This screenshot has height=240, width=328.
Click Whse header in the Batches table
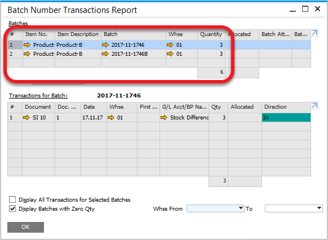(182, 34)
